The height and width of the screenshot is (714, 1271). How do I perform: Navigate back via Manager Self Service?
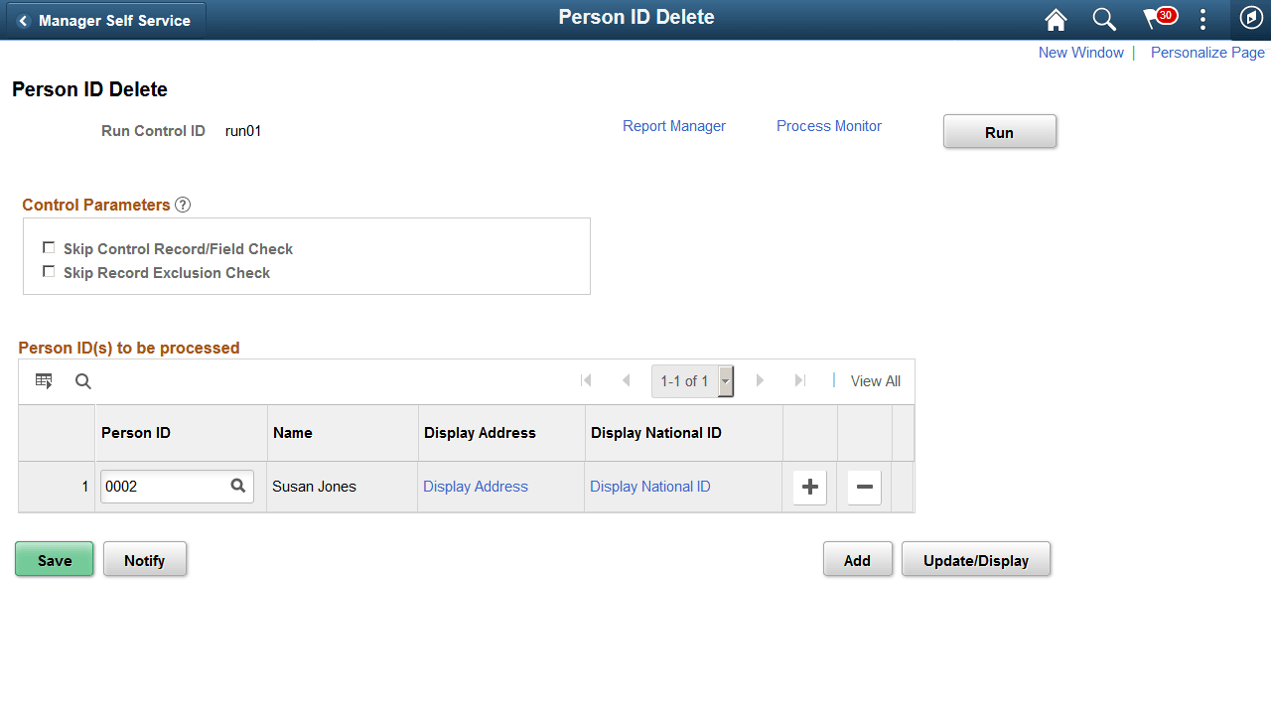104,19
